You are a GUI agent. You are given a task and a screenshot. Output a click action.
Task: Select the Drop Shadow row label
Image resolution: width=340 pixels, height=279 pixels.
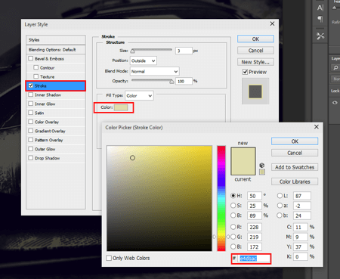(x=47, y=158)
